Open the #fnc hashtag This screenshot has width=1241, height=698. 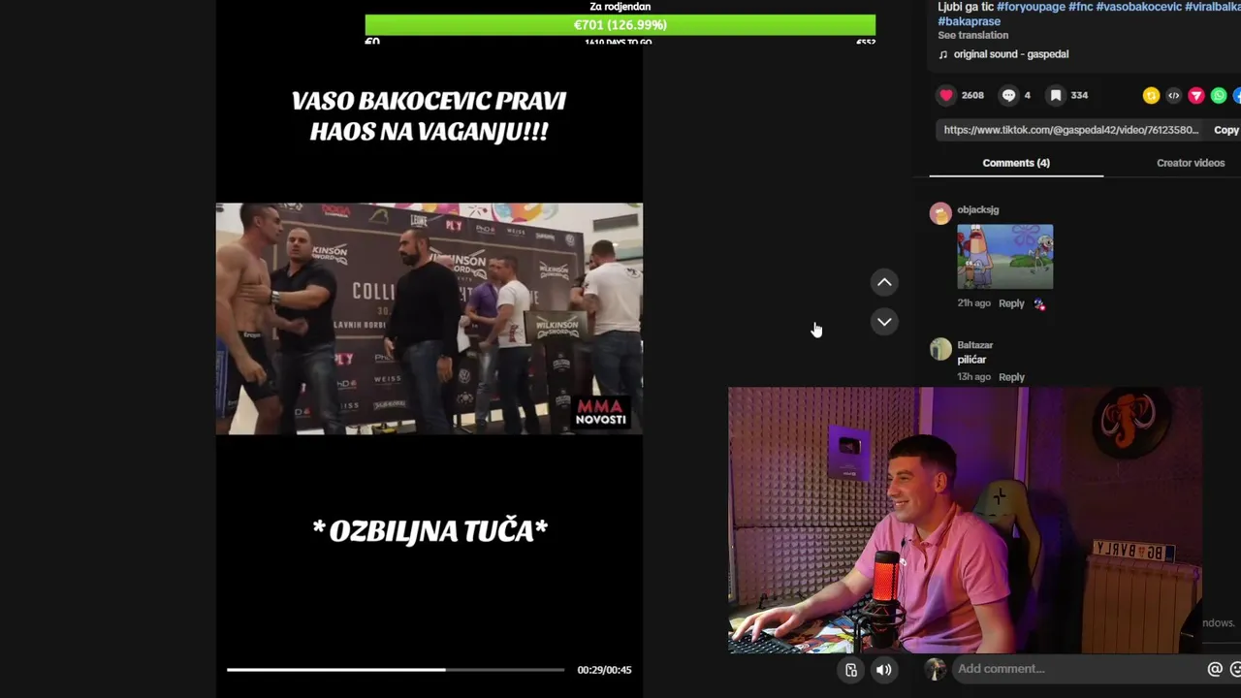(x=1080, y=7)
